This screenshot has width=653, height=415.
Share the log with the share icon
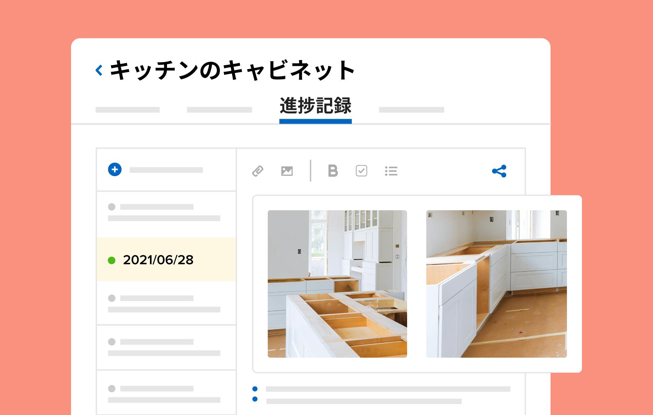[499, 171]
